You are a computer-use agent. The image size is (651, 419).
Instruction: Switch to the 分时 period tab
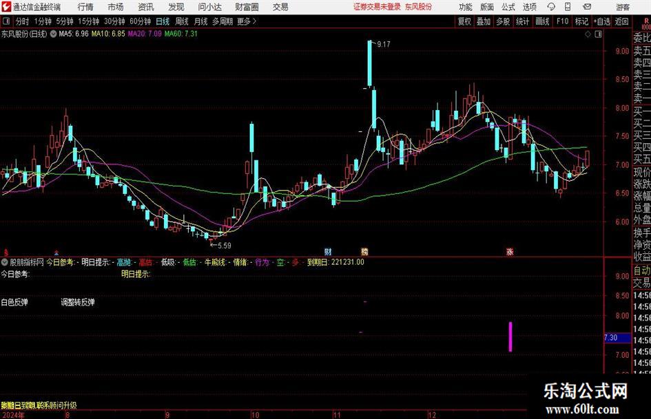pos(22,21)
